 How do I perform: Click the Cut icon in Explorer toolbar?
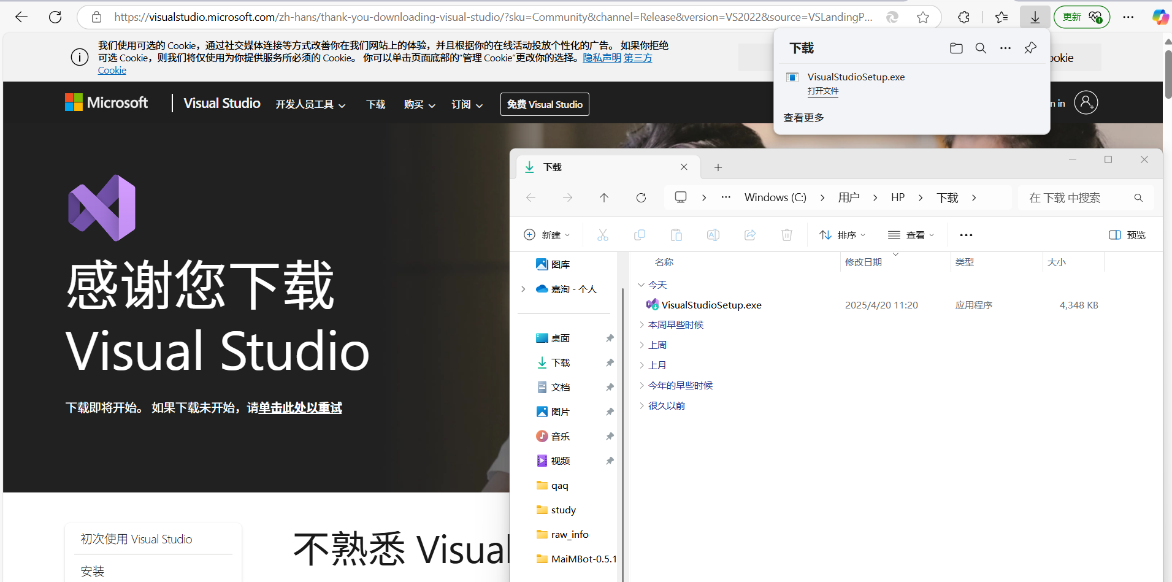click(x=603, y=235)
